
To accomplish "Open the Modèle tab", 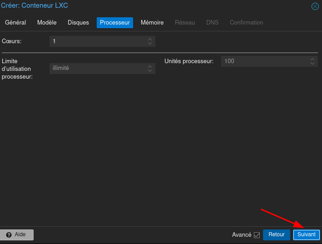I will click(x=47, y=23).
